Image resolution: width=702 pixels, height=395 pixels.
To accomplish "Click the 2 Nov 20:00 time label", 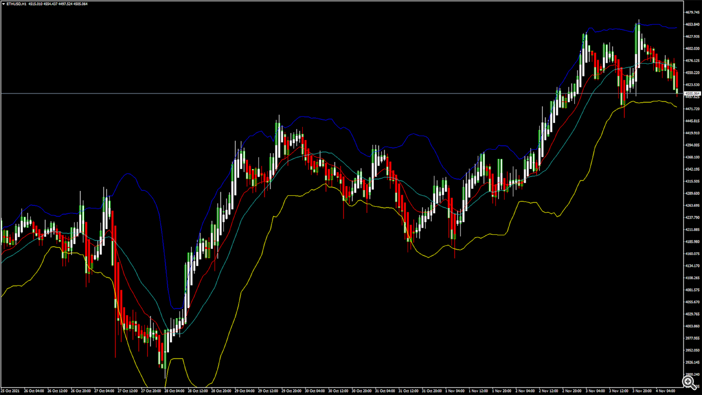I will (572, 391).
